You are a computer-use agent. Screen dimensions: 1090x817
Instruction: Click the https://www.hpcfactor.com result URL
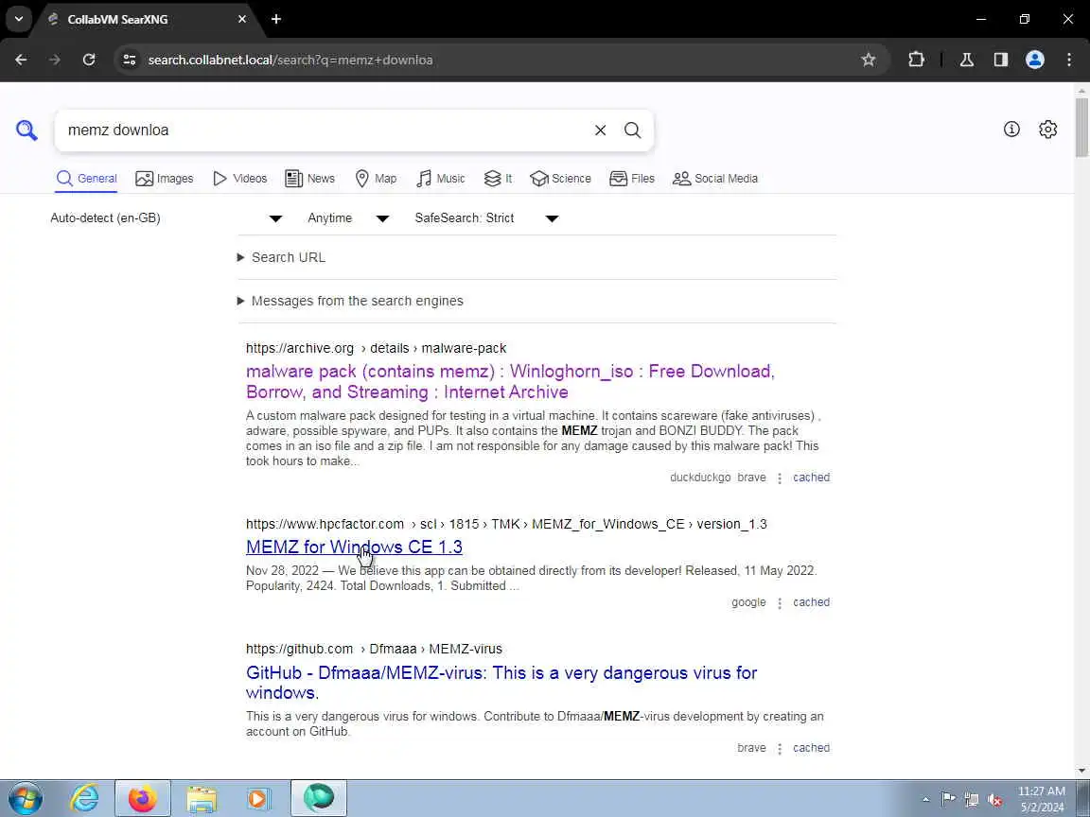click(x=506, y=525)
